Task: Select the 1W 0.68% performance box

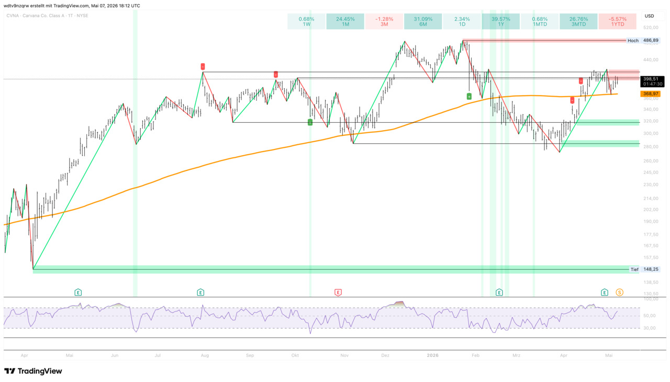Action: tap(306, 21)
